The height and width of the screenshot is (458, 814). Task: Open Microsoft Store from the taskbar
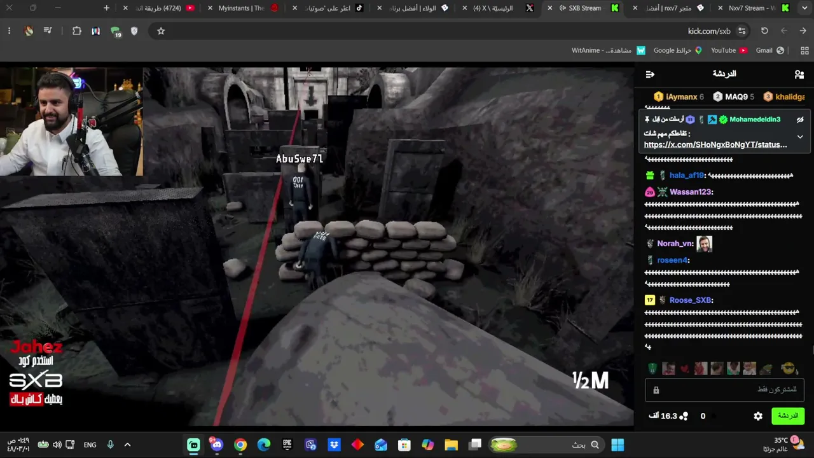[404, 445]
